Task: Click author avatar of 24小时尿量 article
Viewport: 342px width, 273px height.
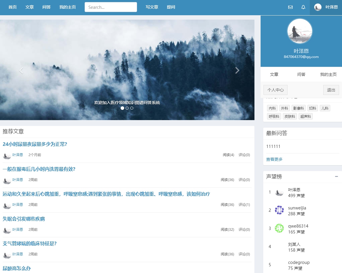Action: tap(7, 156)
